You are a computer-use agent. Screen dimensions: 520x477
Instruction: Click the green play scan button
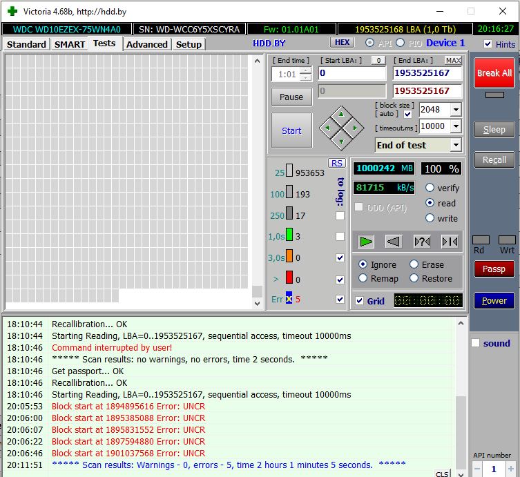pyautogui.click(x=366, y=242)
